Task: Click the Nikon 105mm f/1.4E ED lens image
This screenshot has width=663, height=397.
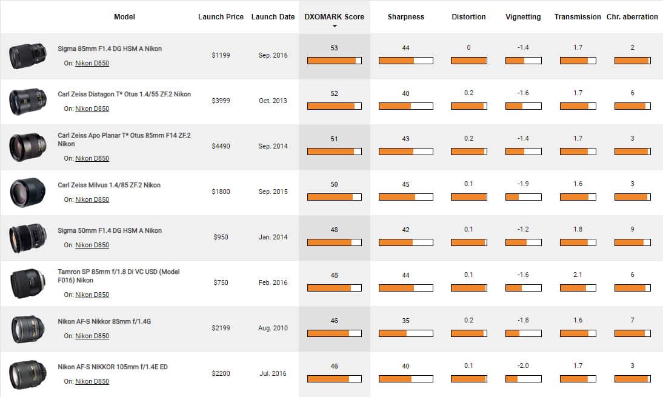Action: pos(28,374)
